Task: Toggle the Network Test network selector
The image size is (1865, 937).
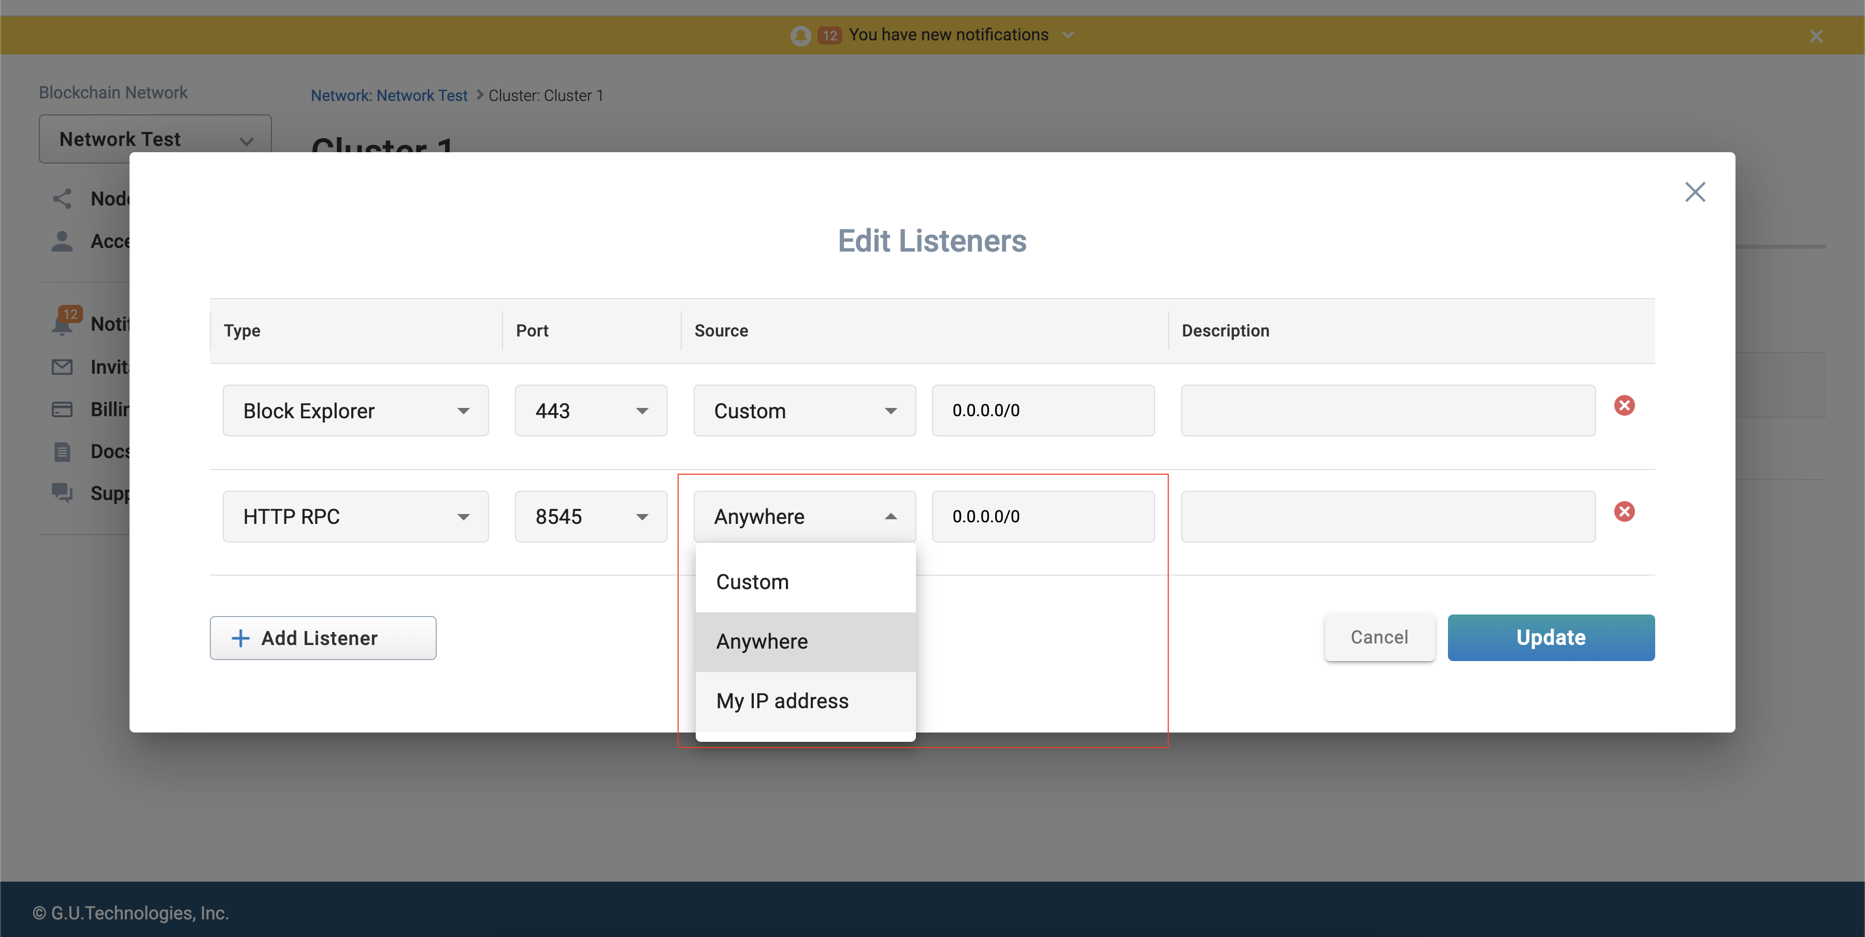Action: (153, 137)
